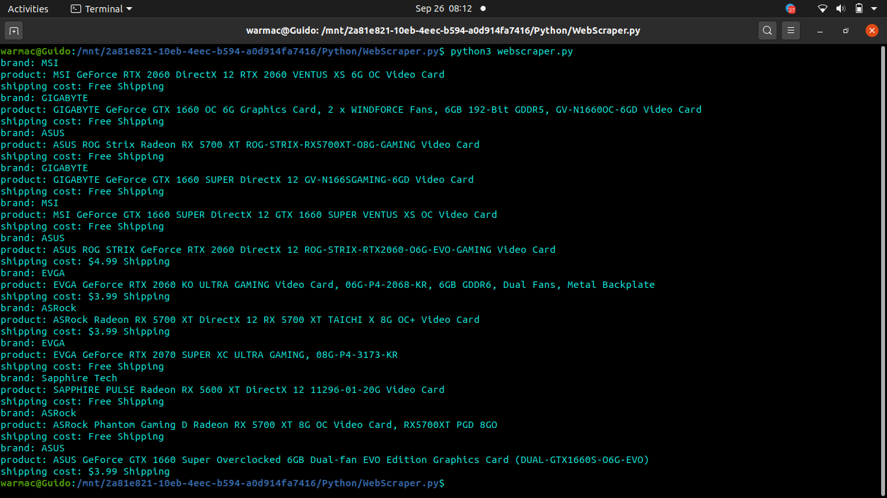
Task: Click the GIGABYTE GV-N166SGAMING-6GD product line
Action: tap(237, 180)
